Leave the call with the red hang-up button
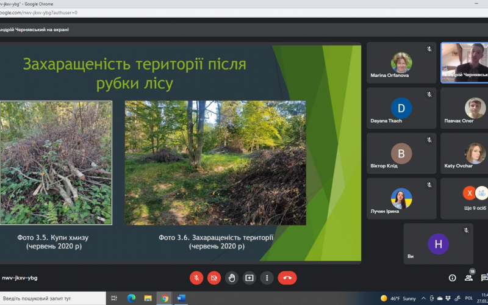This screenshot has height=305, width=488. [287, 278]
